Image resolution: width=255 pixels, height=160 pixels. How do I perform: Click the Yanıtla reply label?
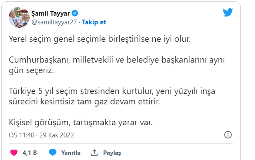(x=71, y=153)
